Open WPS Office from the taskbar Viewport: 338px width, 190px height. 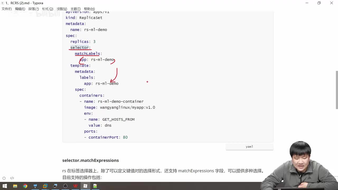(75, 186)
